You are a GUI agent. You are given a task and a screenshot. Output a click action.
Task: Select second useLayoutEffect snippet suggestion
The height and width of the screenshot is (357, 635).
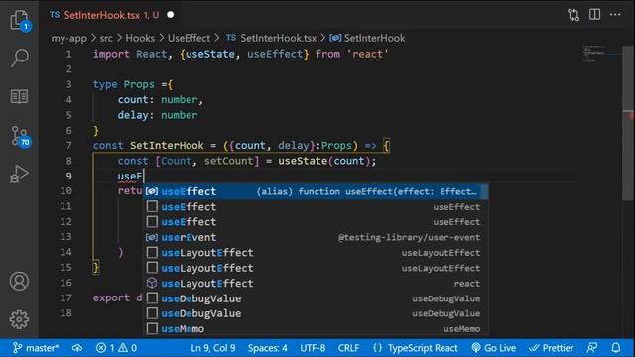pyautogui.click(x=316, y=268)
